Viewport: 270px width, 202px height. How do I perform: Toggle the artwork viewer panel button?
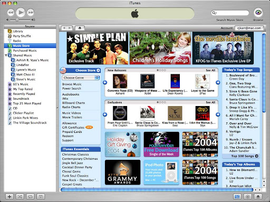(41, 197)
